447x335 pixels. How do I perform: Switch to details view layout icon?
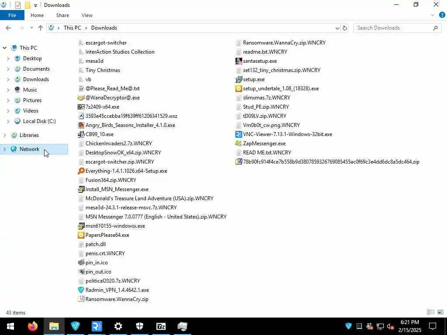pos(431,312)
